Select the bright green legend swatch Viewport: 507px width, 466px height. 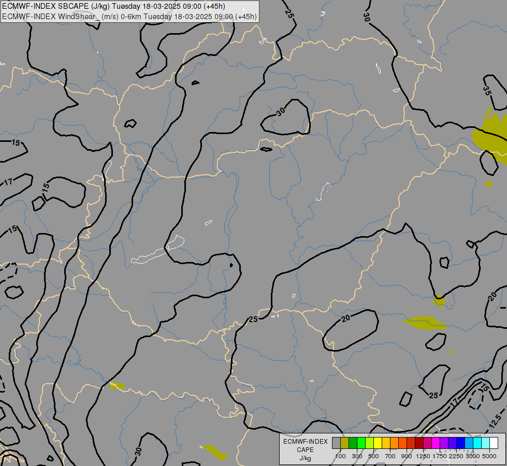point(361,443)
